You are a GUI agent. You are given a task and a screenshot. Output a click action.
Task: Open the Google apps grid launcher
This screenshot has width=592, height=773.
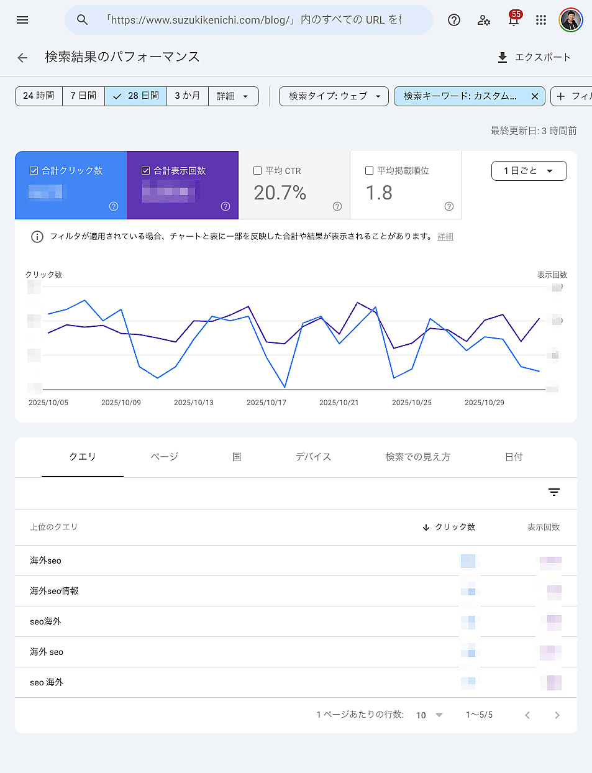tap(541, 20)
